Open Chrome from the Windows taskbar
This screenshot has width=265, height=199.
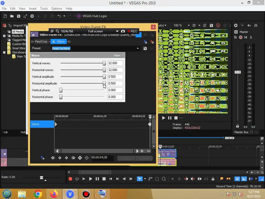click(x=38, y=194)
